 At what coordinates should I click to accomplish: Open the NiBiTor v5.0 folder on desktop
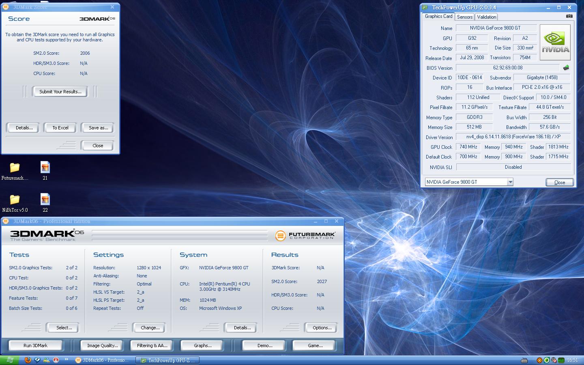click(15, 203)
